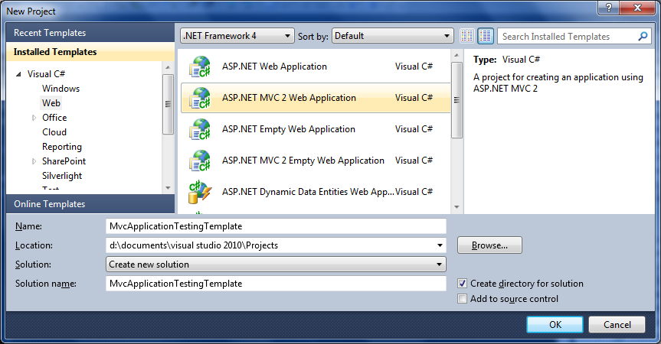Select the Reporting category
Viewport: 661px width, 344px height.
(x=62, y=147)
